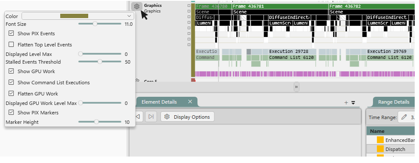Viewport: 419px width, 163px height.
Task: Select the Frame 436781 event bar
Action: (280, 6)
